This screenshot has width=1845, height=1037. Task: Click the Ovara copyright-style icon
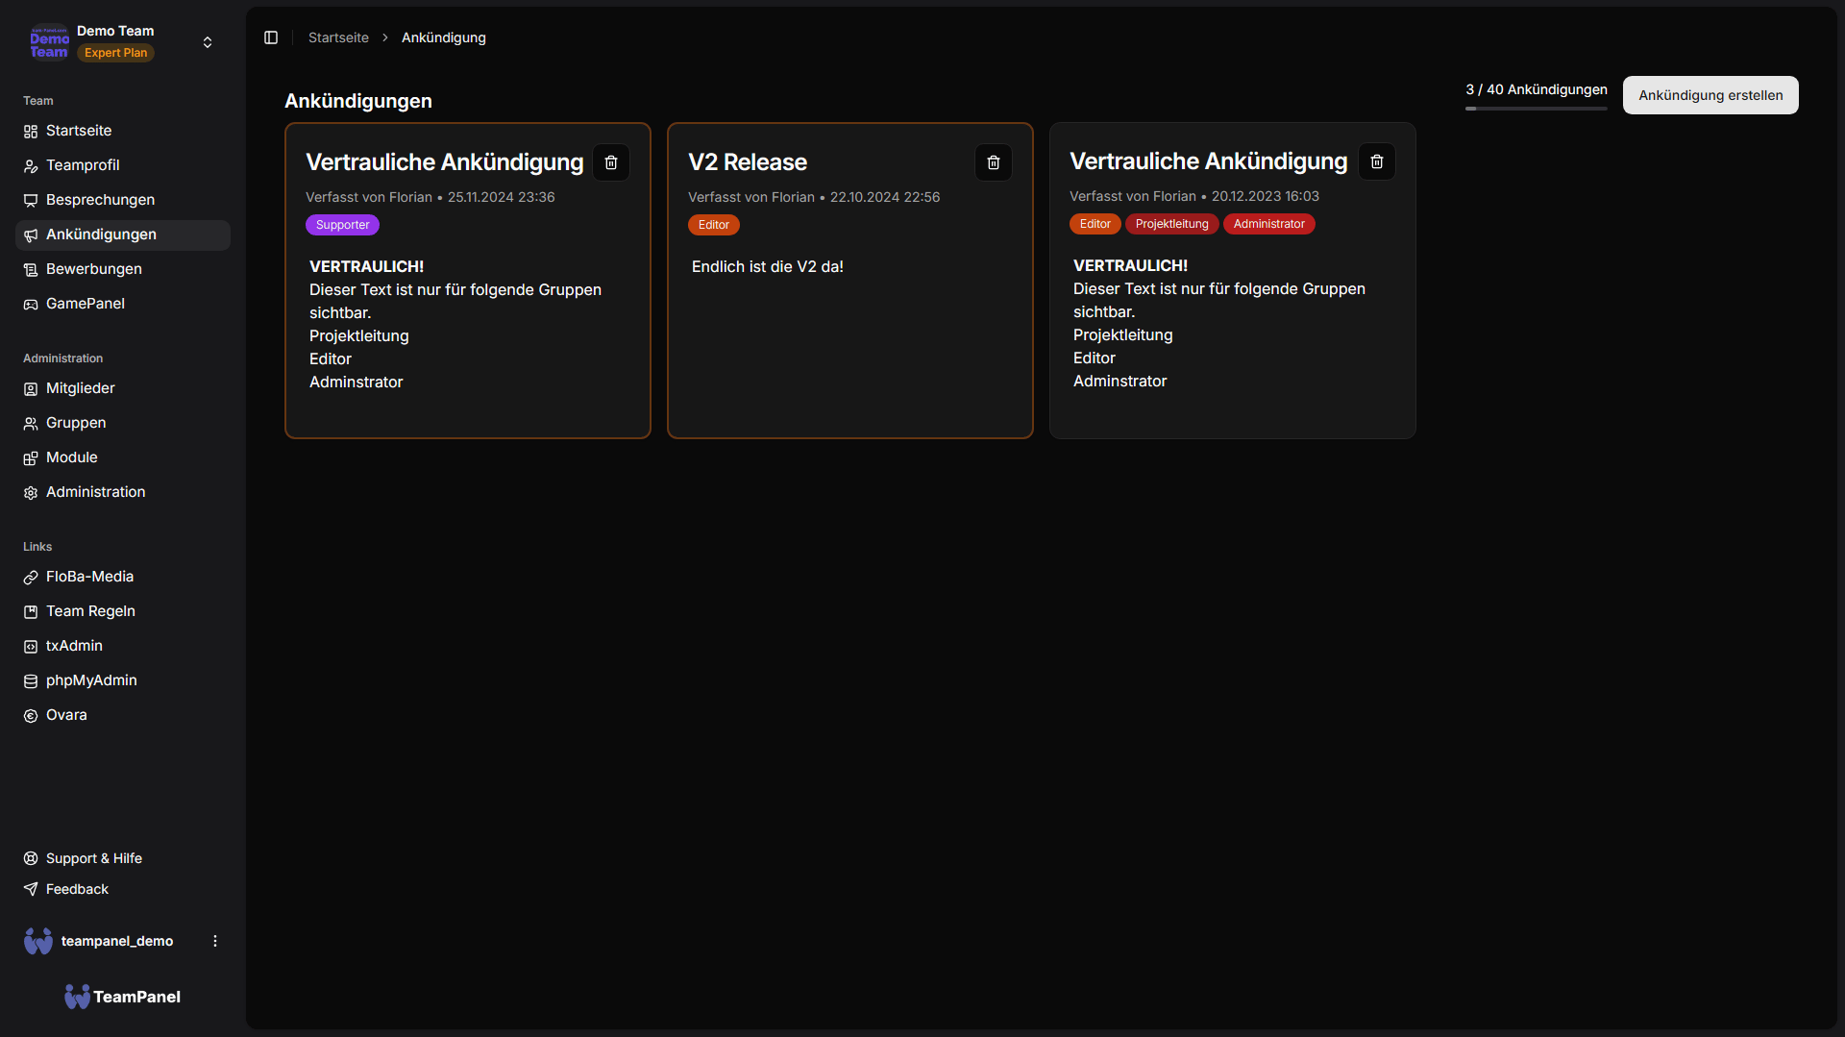coord(31,716)
